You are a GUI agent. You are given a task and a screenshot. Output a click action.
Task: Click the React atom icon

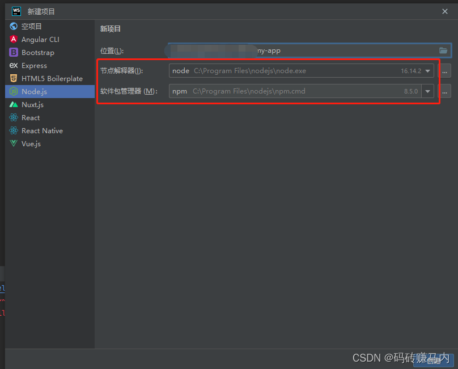point(14,117)
